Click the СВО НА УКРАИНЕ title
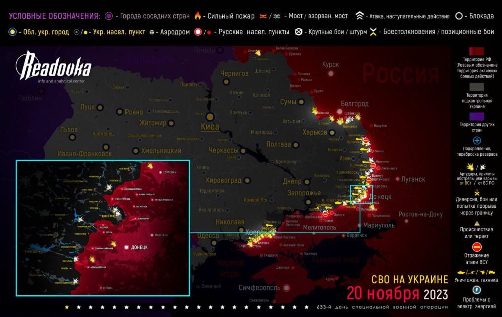This screenshot has height=317, width=502. click(x=410, y=279)
